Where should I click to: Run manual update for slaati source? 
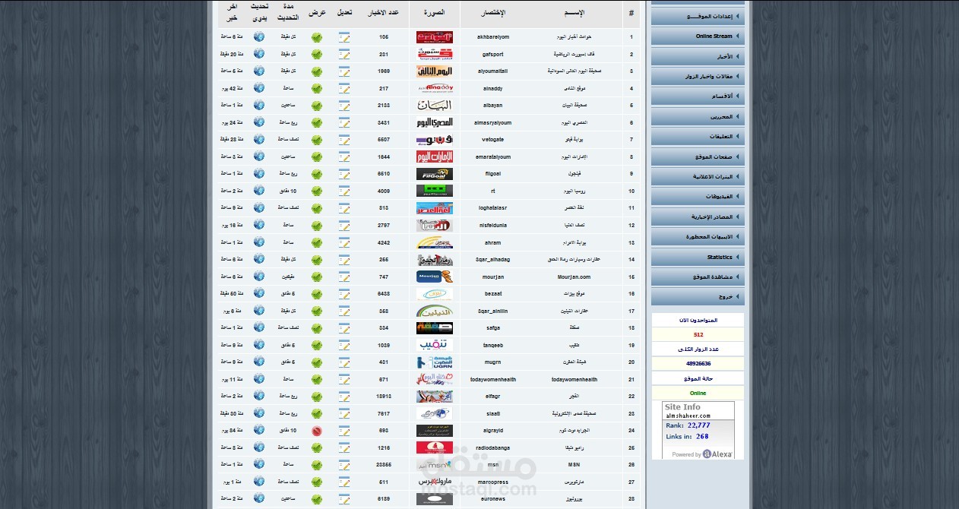click(x=259, y=413)
